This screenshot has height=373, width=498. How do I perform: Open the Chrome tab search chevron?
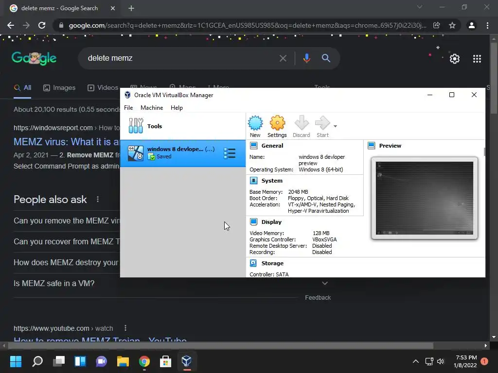(x=420, y=7)
